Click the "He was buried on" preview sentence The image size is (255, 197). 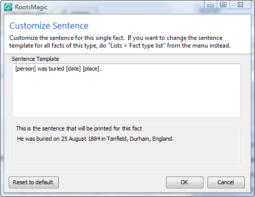coord(95,139)
